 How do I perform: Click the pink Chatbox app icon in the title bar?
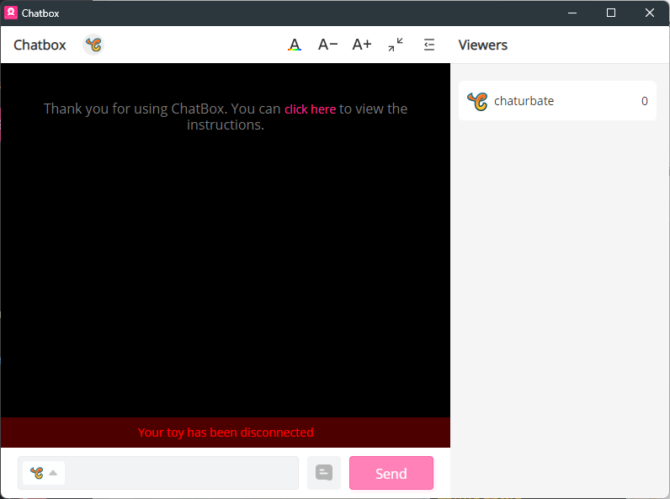11,13
